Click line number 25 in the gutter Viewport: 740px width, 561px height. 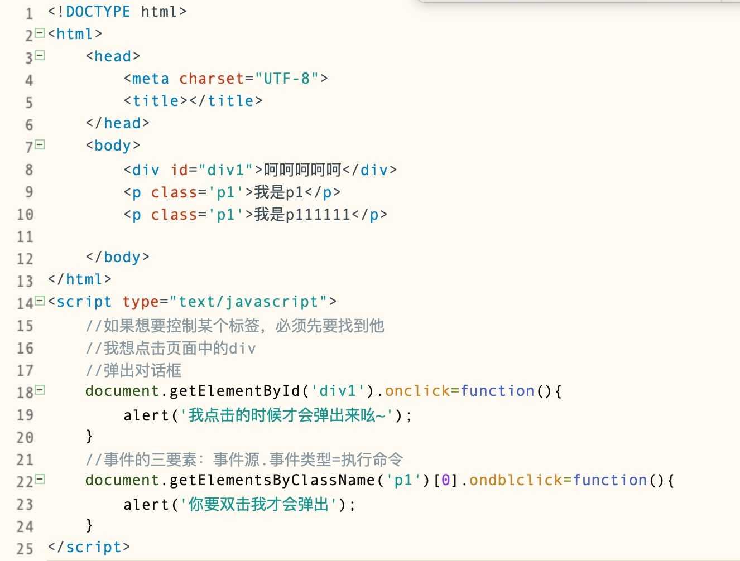pyautogui.click(x=25, y=549)
